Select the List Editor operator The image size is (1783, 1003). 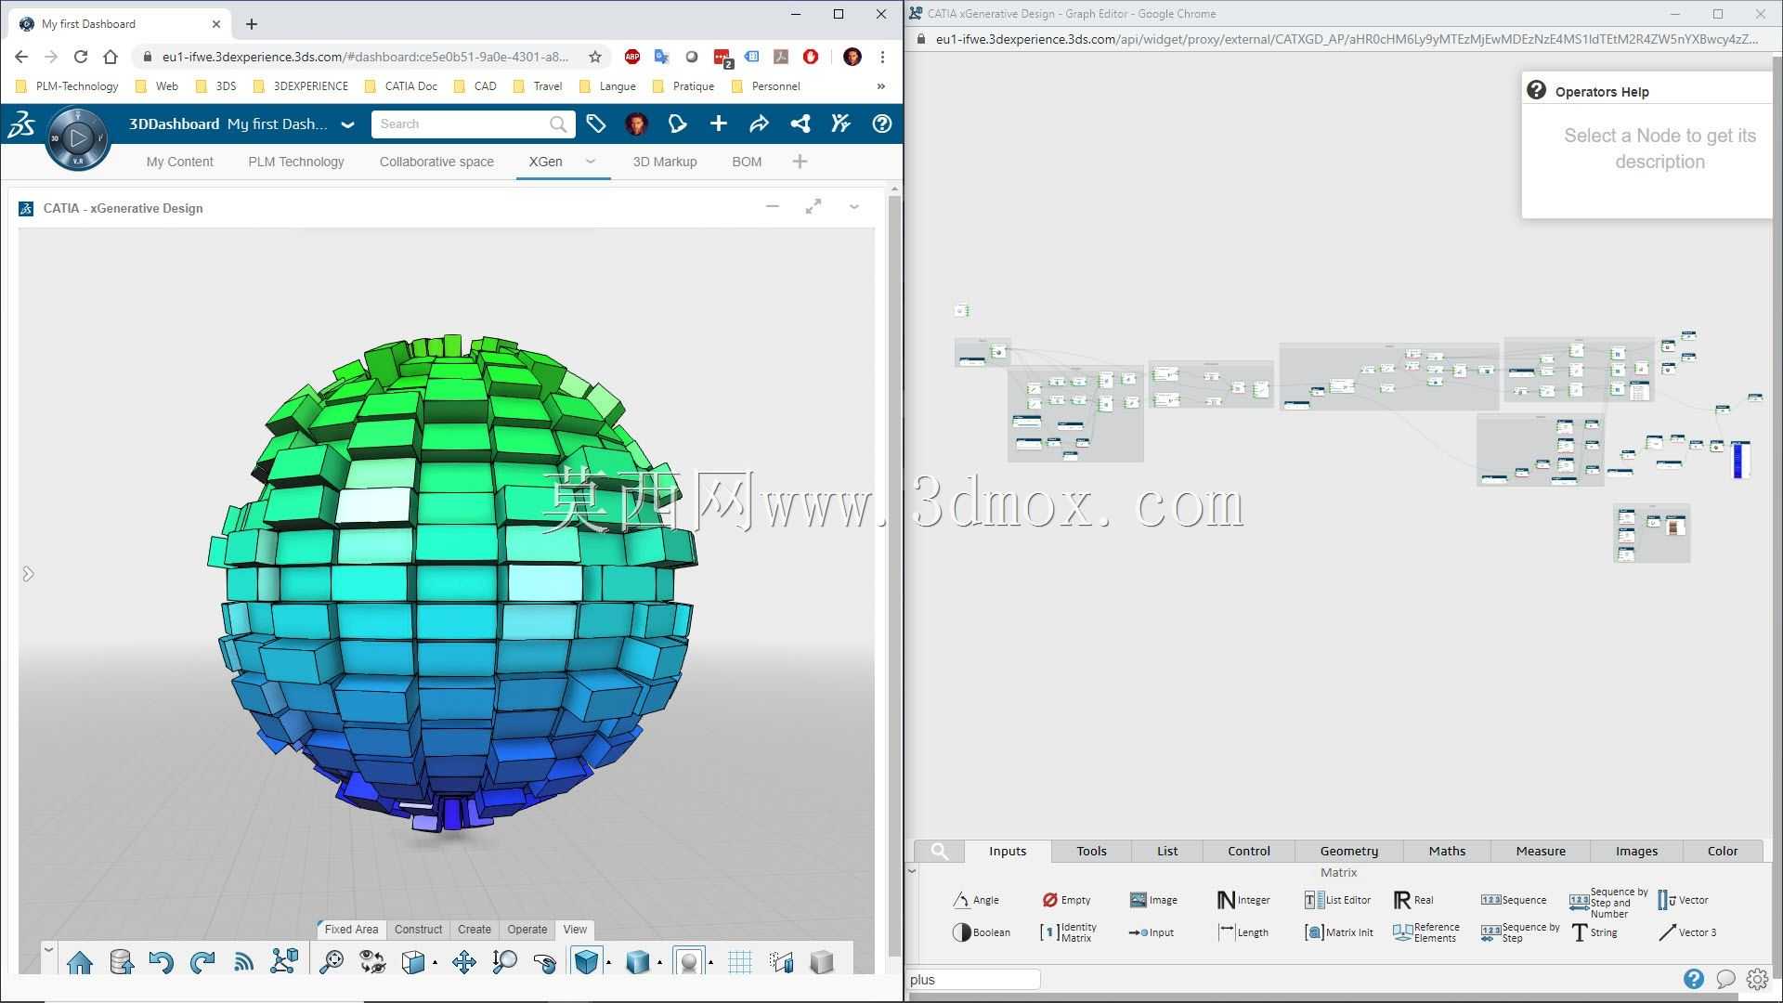(x=1337, y=900)
